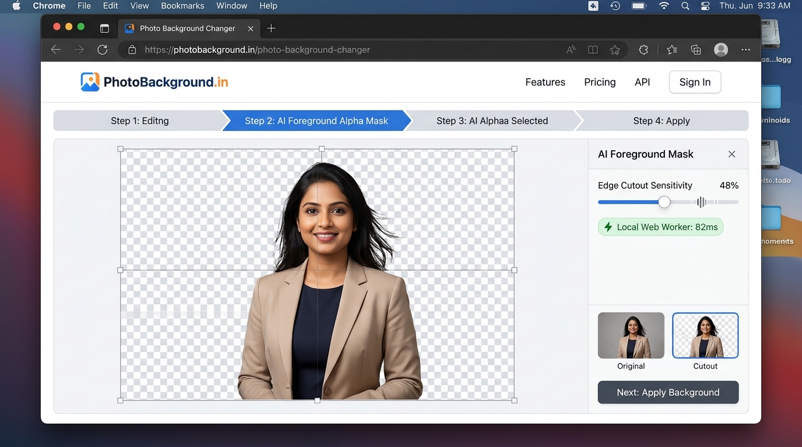Open the collections icon in the toolbar
Image resolution: width=802 pixels, height=447 pixels.
click(696, 50)
